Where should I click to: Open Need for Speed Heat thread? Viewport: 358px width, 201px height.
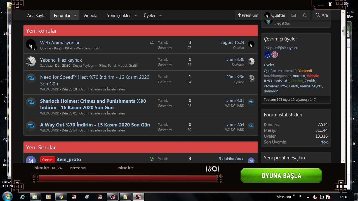(95, 80)
